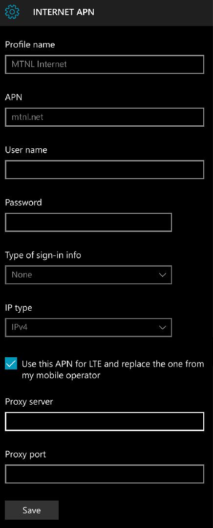This screenshot has width=213, height=528.
Task: Click the empty User name input box
Action: click(105, 170)
